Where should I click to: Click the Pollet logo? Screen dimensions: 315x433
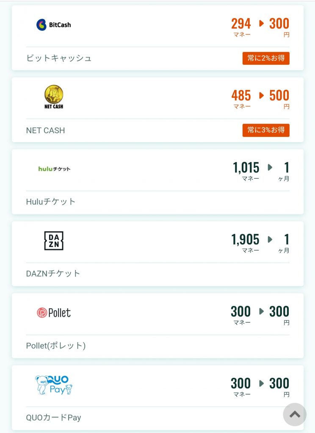[54, 312]
